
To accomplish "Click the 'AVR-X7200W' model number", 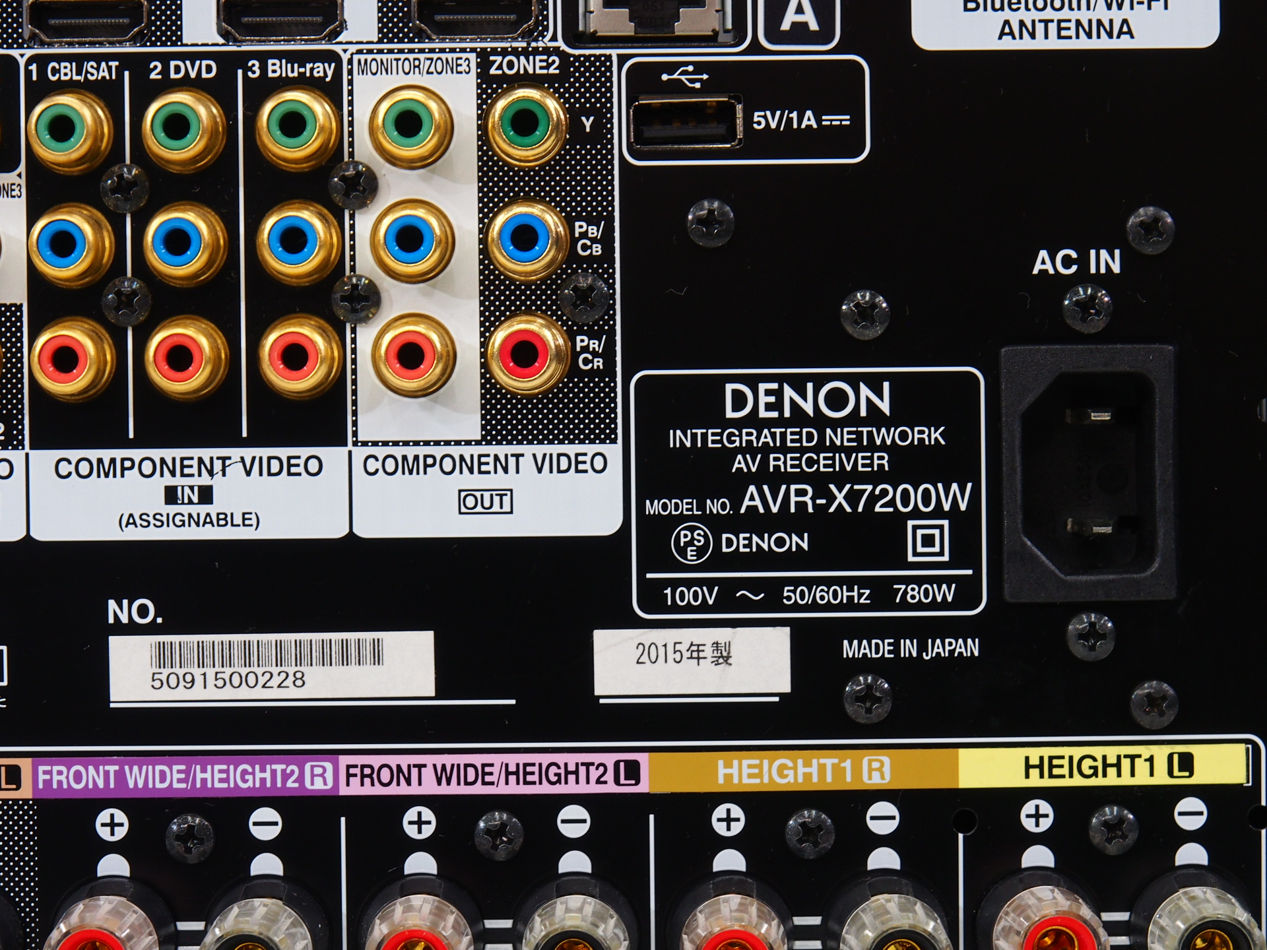I will pos(856,498).
